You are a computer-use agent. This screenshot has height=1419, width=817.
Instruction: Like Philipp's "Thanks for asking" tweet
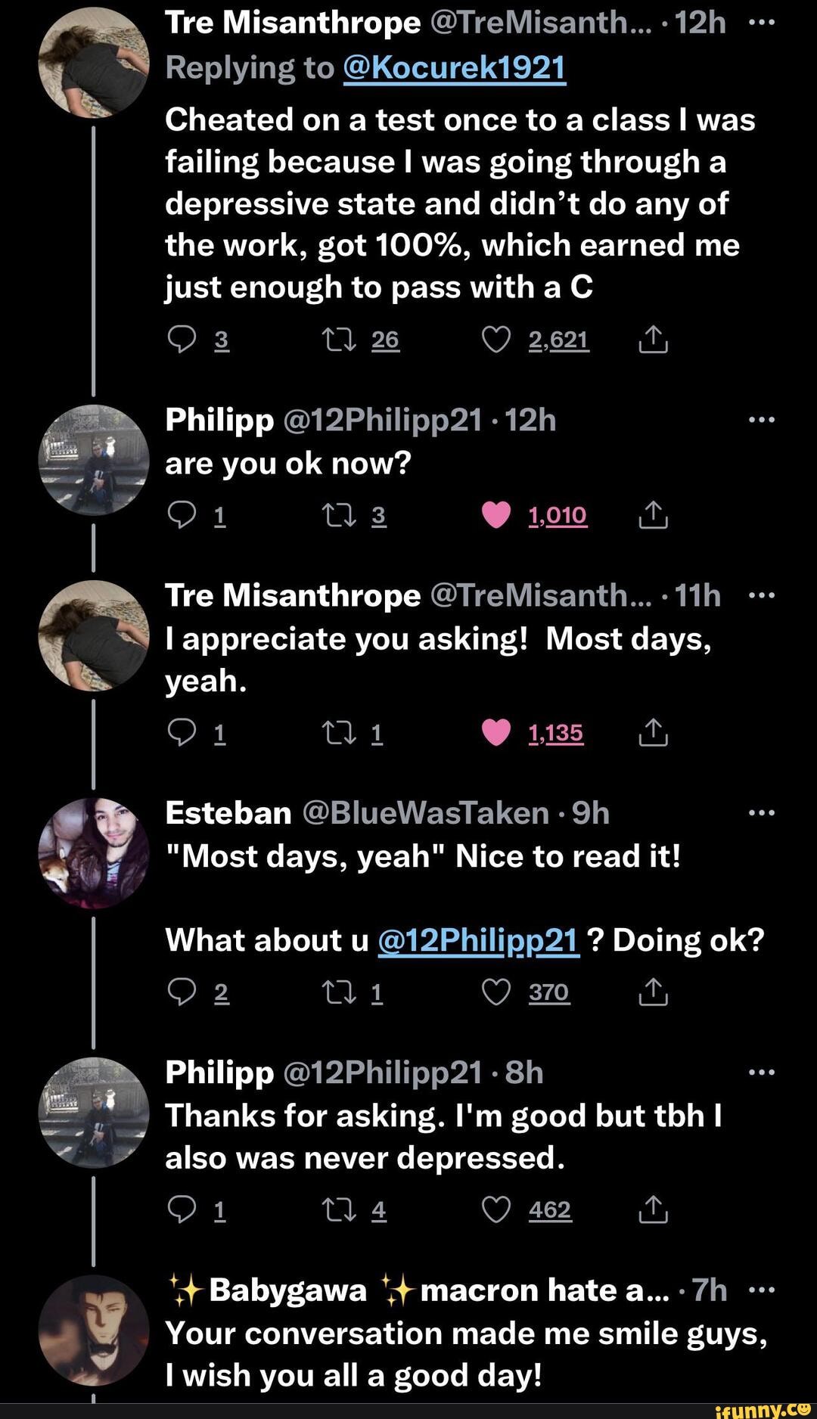(x=496, y=1210)
